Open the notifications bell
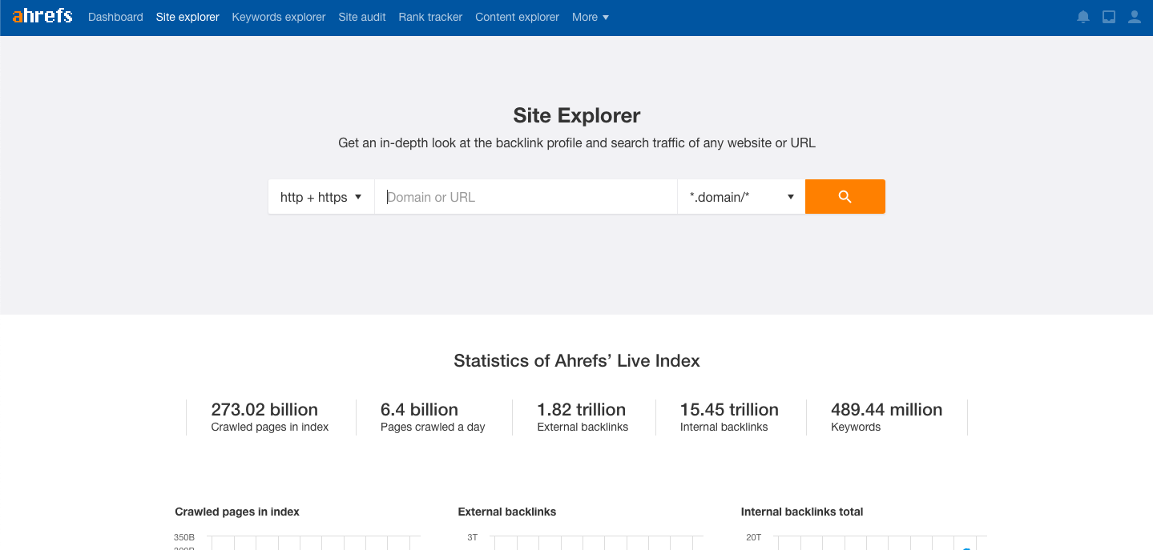1153x550 pixels. [x=1083, y=15]
